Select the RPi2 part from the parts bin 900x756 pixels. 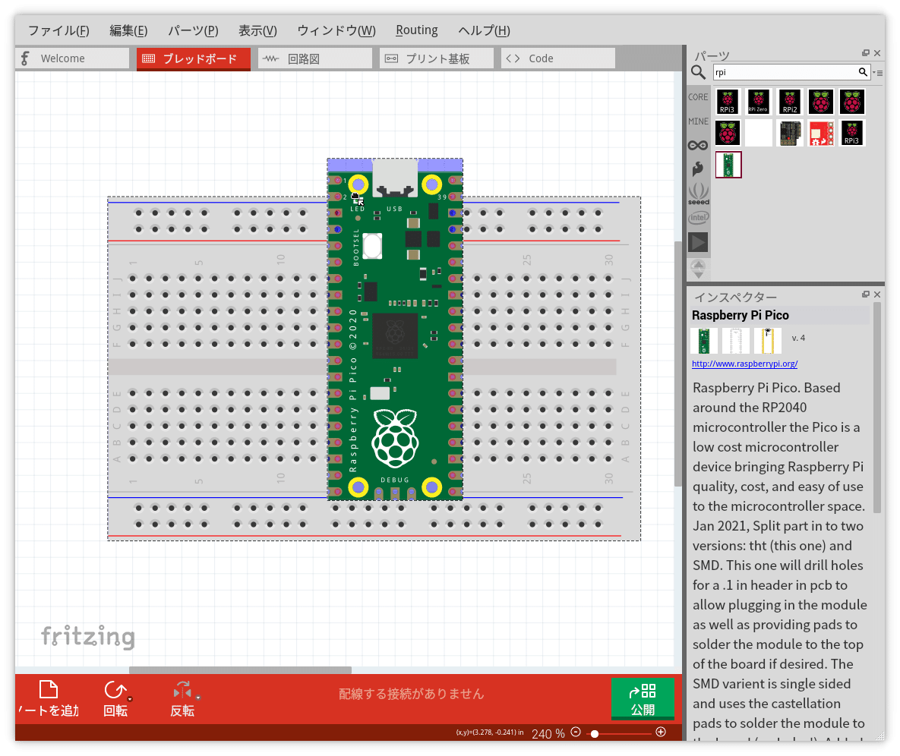click(x=790, y=102)
